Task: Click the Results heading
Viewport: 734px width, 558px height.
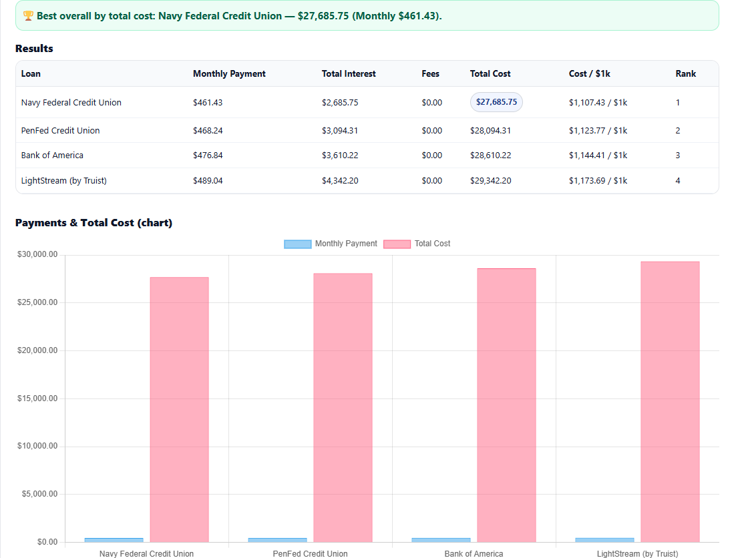Action: click(34, 49)
